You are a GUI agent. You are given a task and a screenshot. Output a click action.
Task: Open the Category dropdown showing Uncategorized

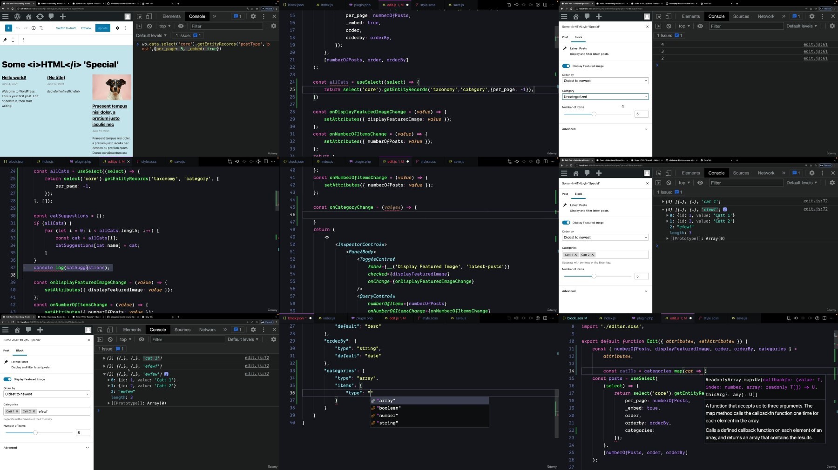(x=605, y=97)
